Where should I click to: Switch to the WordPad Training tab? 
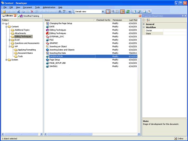click(30, 16)
